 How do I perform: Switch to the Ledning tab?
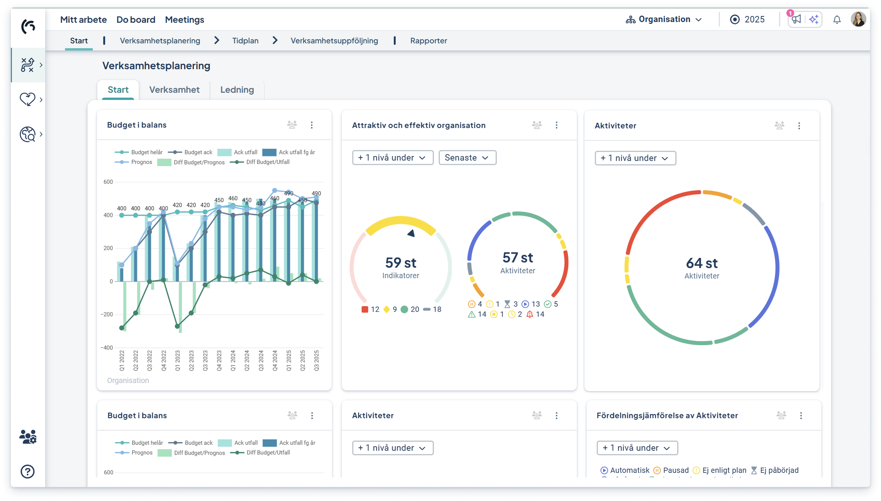[x=237, y=90]
